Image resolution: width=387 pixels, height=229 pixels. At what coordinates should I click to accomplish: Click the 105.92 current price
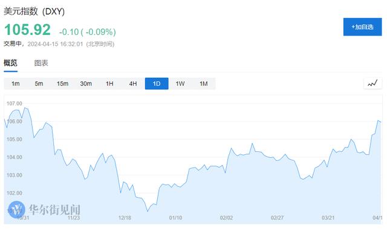27,30
